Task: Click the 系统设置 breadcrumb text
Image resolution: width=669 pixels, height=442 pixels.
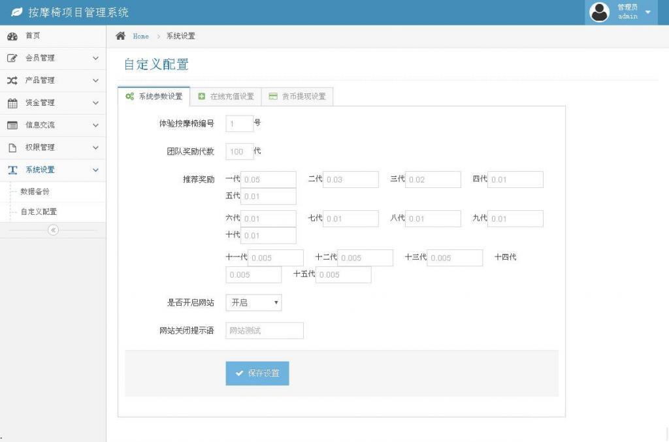Action: coord(181,36)
